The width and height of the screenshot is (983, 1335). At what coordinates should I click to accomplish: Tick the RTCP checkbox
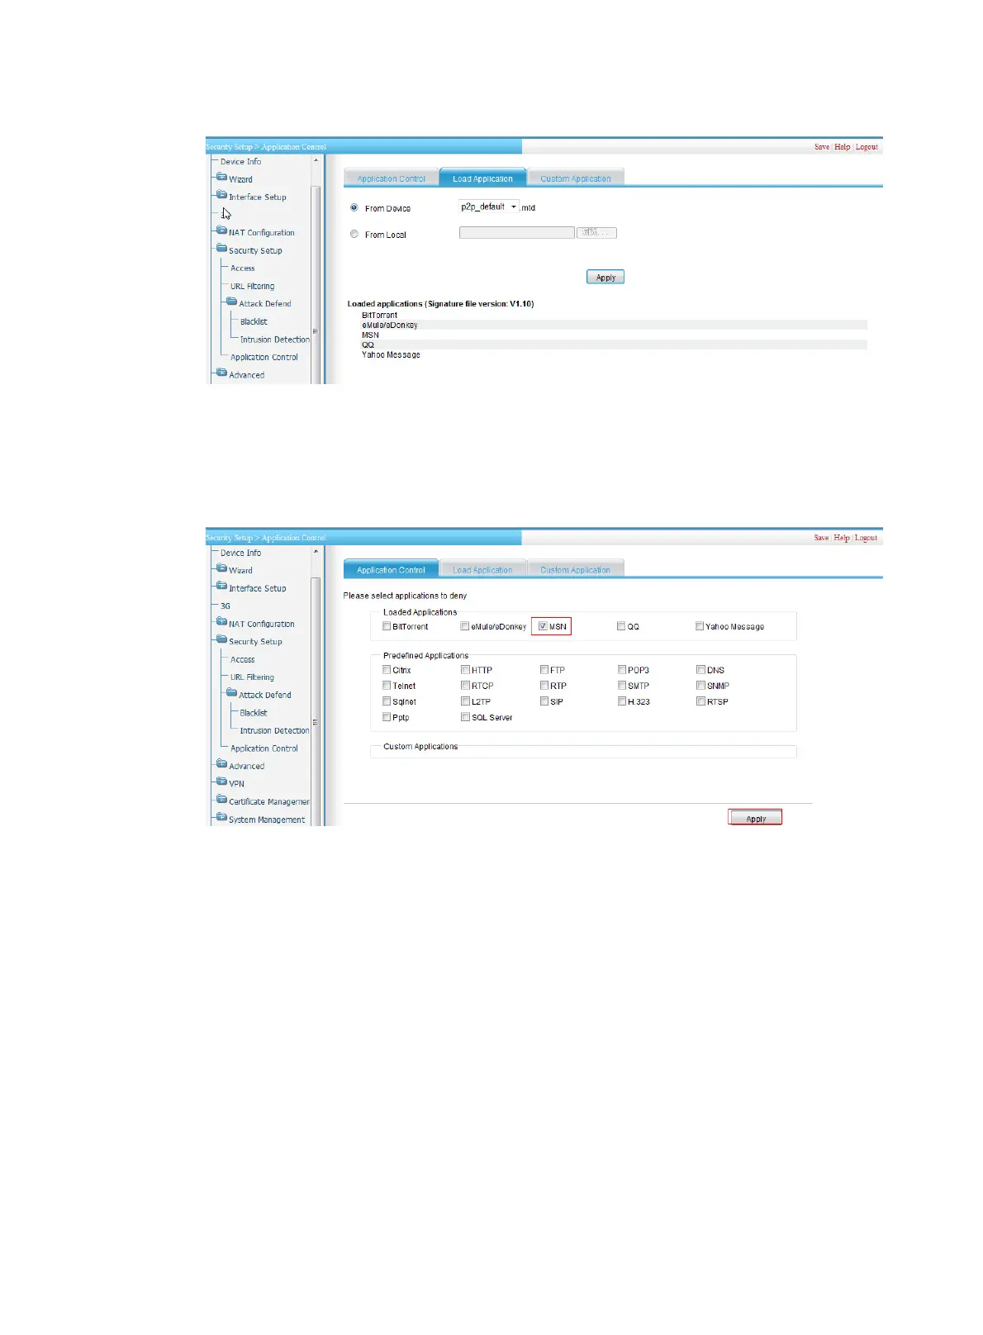pos(465,686)
